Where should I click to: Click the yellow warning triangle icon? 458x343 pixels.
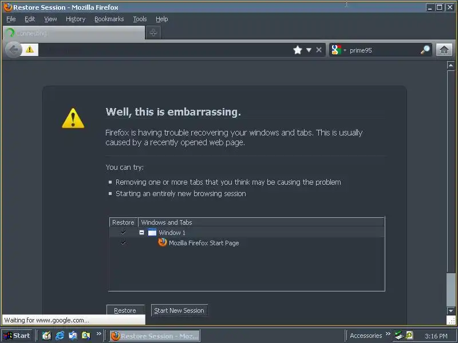click(x=73, y=118)
